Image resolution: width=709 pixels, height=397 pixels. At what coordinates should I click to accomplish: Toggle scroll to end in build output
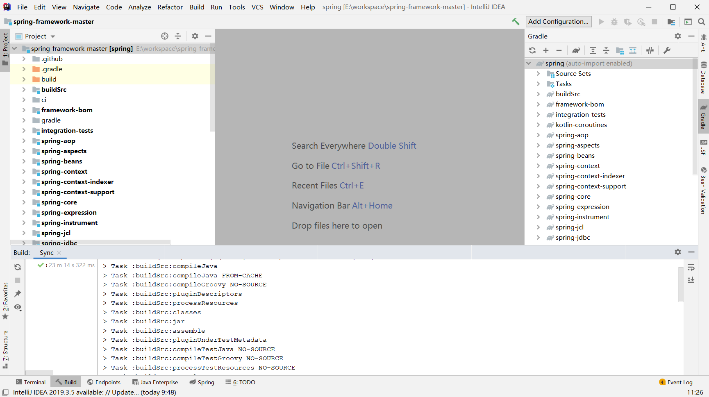point(691,280)
